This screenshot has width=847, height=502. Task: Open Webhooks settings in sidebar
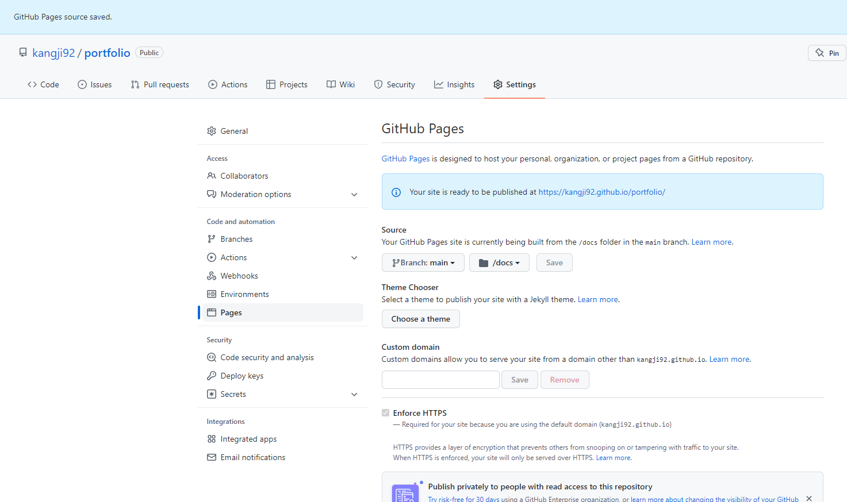coord(283,276)
